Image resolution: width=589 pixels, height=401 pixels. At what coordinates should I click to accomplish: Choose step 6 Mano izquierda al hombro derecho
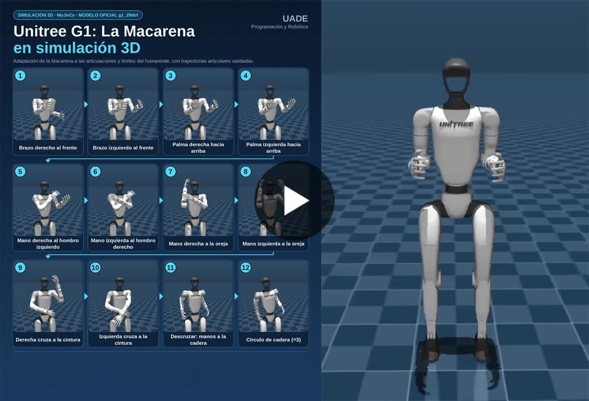[123, 207]
